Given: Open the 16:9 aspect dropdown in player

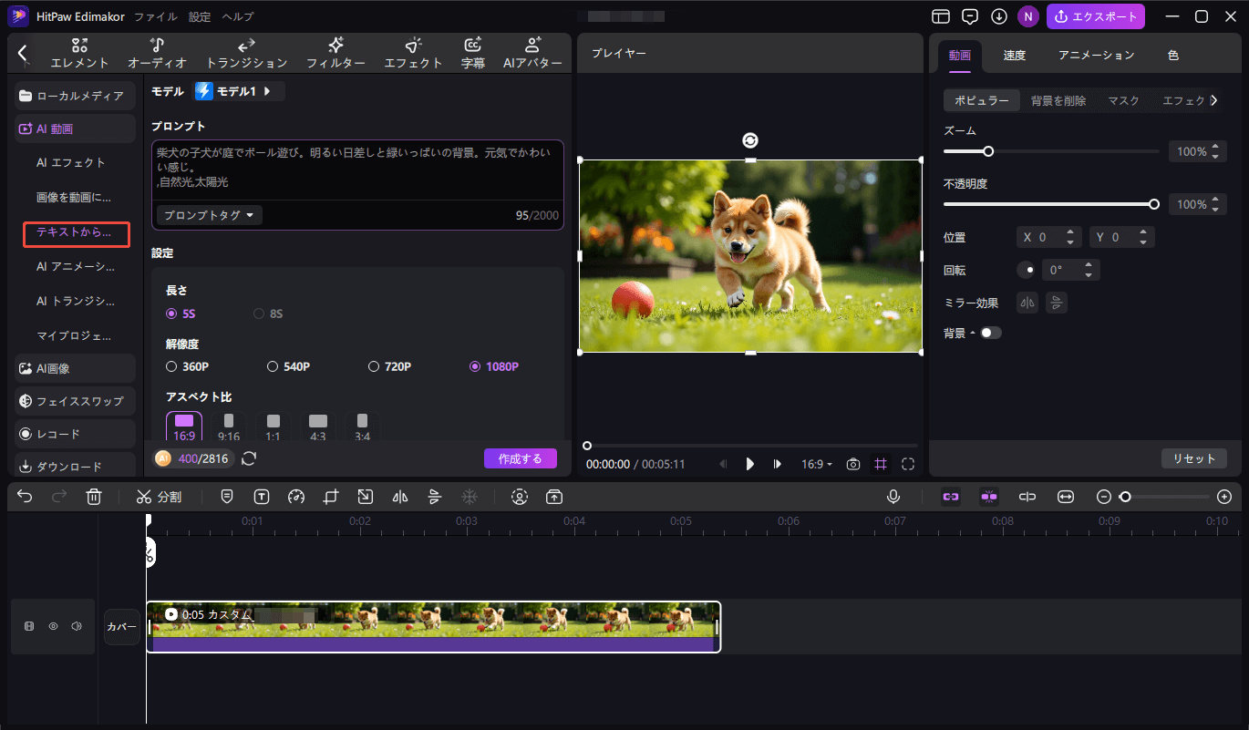Looking at the screenshot, I should click(x=817, y=464).
